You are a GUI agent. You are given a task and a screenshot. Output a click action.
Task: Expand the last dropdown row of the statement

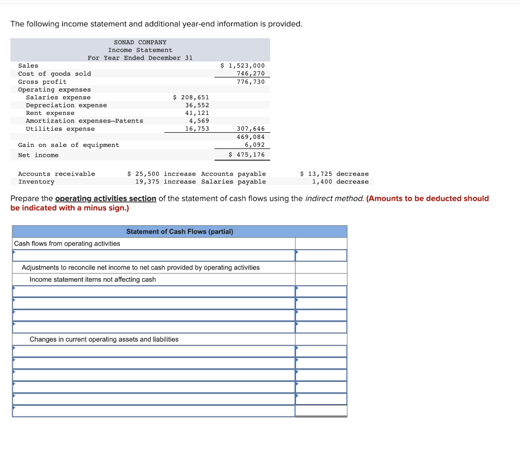click(x=152, y=399)
